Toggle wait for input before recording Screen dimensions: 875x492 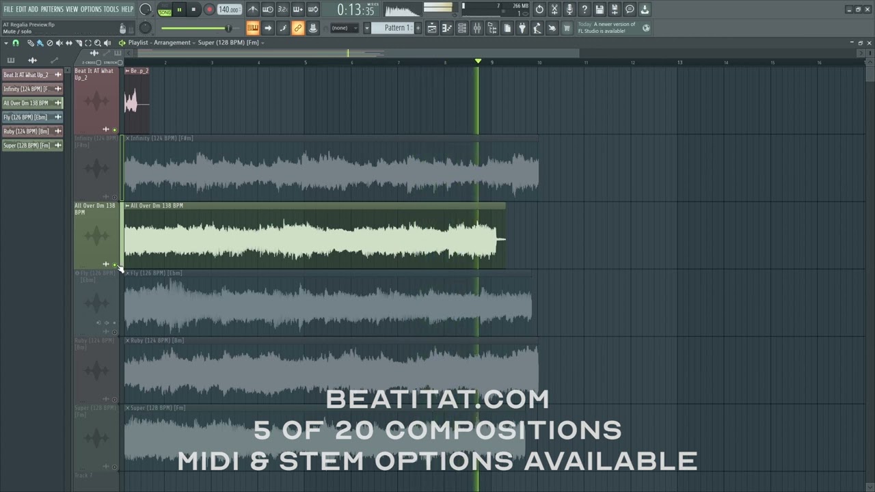[x=268, y=10]
